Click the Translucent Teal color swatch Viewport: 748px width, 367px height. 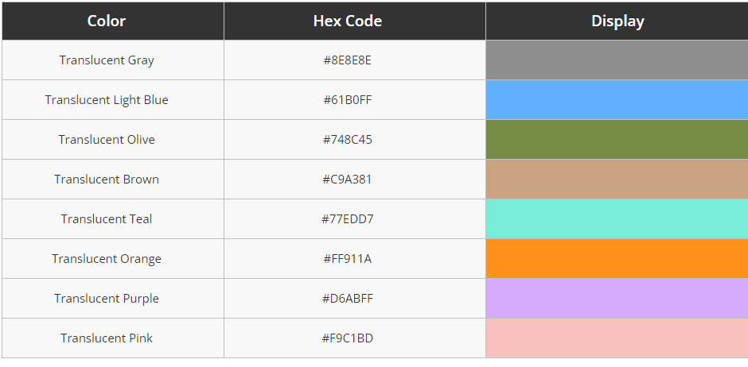coord(617,219)
